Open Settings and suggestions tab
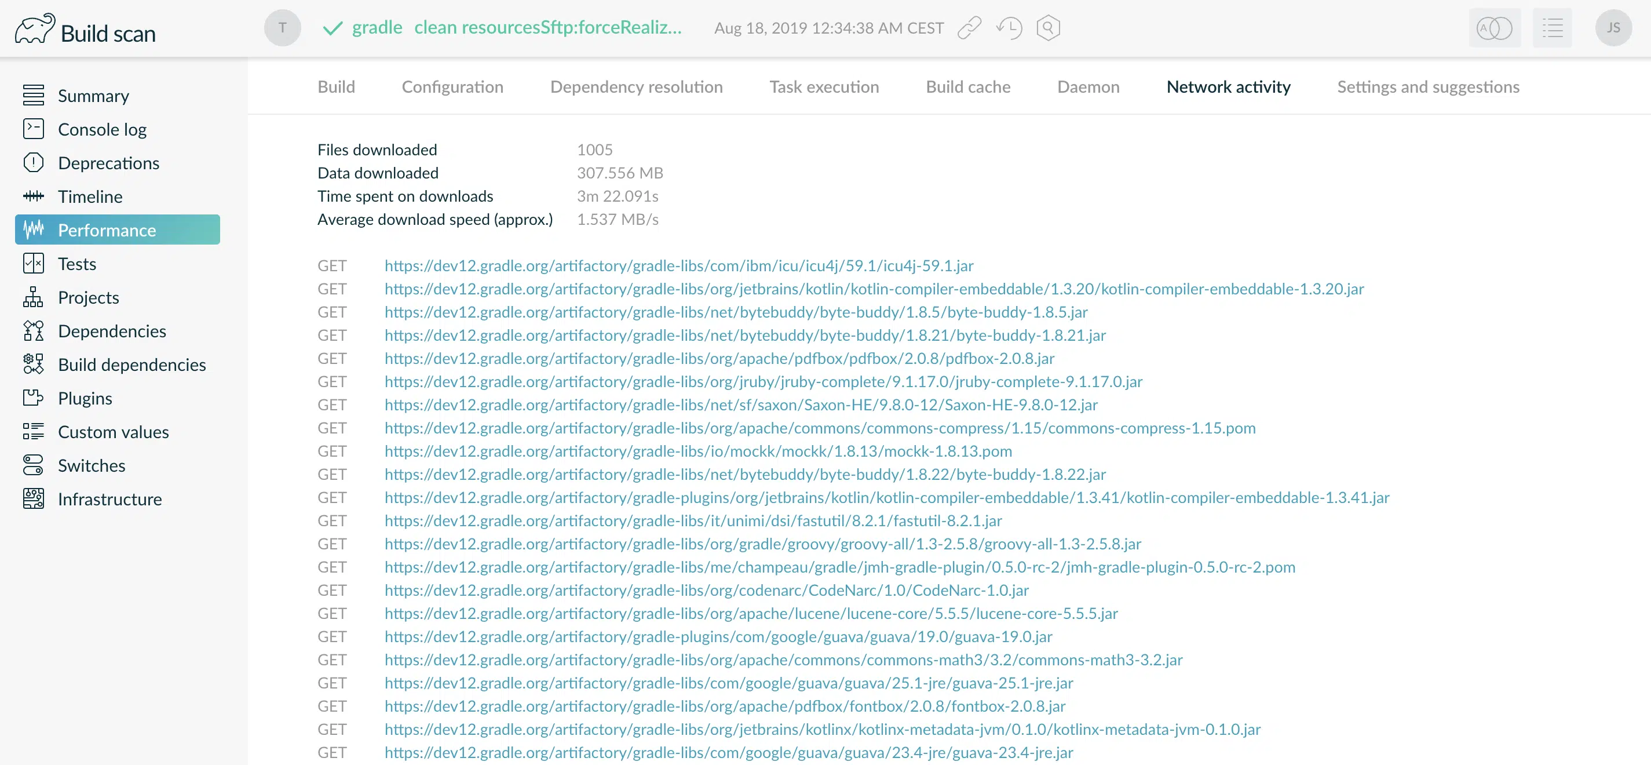This screenshot has height=765, width=1651. 1428,86
